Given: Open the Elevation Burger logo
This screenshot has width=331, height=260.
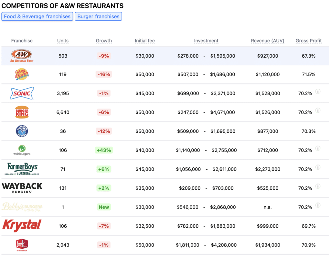Looking at the screenshot, I should (22, 131).
